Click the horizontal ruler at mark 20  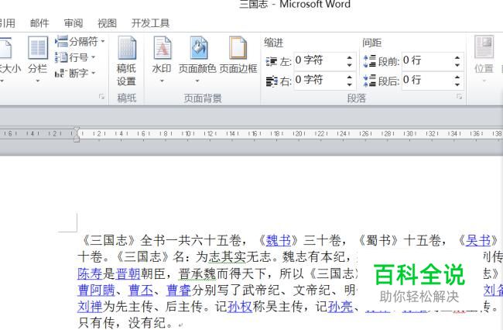coord(299,133)
